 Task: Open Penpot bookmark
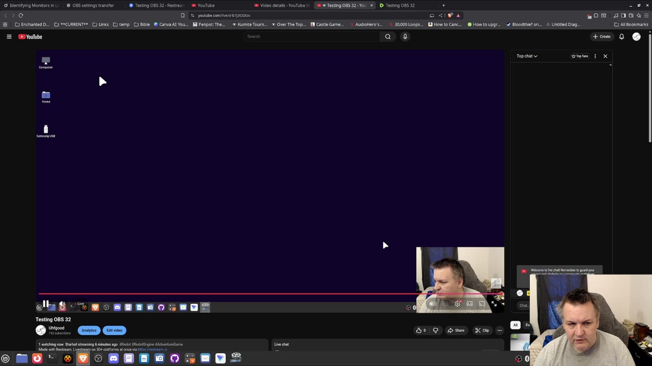(x=209, y=24)
